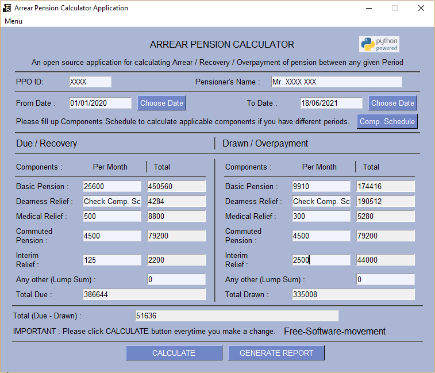Click Drawn Basic Pension total 174416

click(x=386, y=186)
